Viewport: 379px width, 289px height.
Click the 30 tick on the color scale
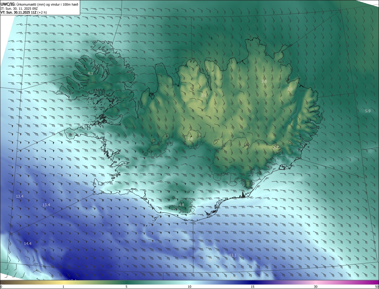click(x=316, y=287)
